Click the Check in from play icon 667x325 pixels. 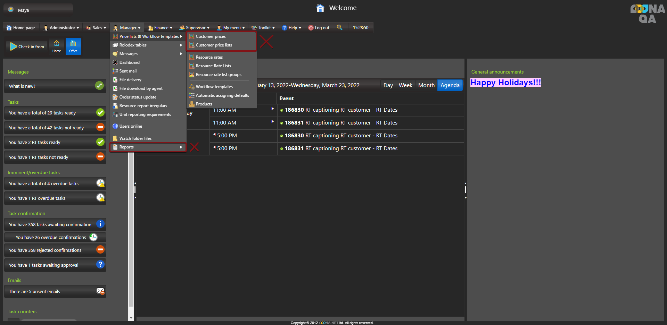(13, 46)
